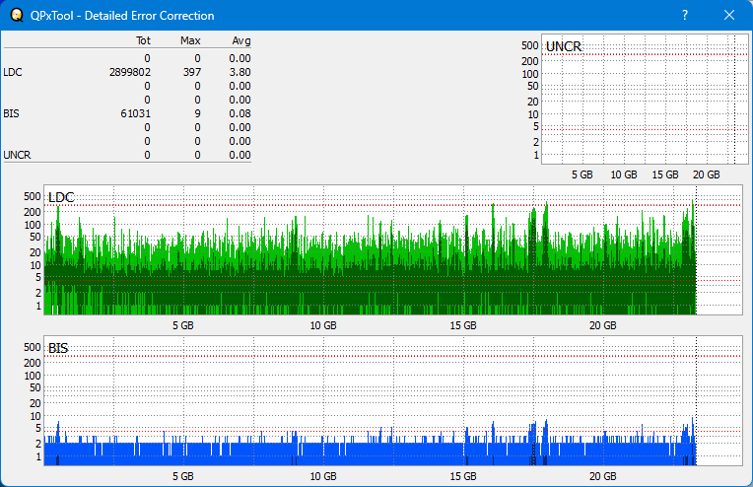The width and height of the screenshot is (753, 487).
Task: Select the BIS average value 0.08
Action: [240, 113]
